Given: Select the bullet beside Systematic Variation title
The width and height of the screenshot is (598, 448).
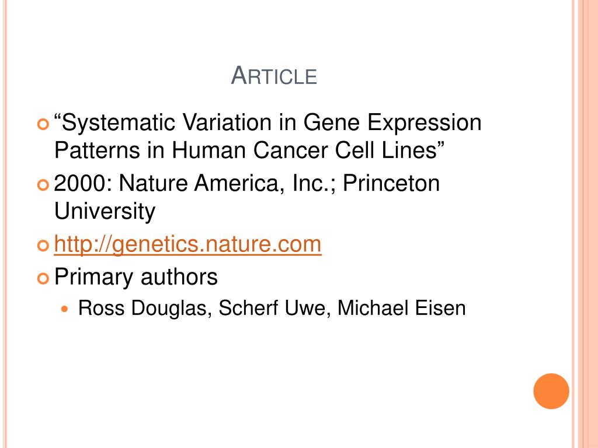Looking at the screenshot, I should click(x=43, y=124).
